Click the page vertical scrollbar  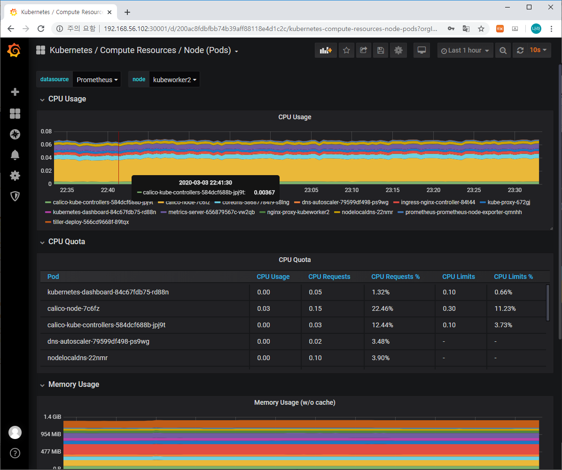(x=560, y=202)
